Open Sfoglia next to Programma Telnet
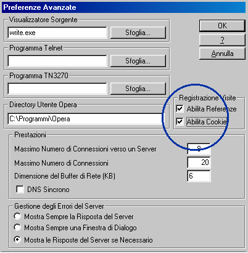The width and height of the screenshot is (248, 253). coord(138,61)
